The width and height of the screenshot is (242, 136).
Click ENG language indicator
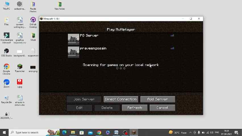coord(217,132)
